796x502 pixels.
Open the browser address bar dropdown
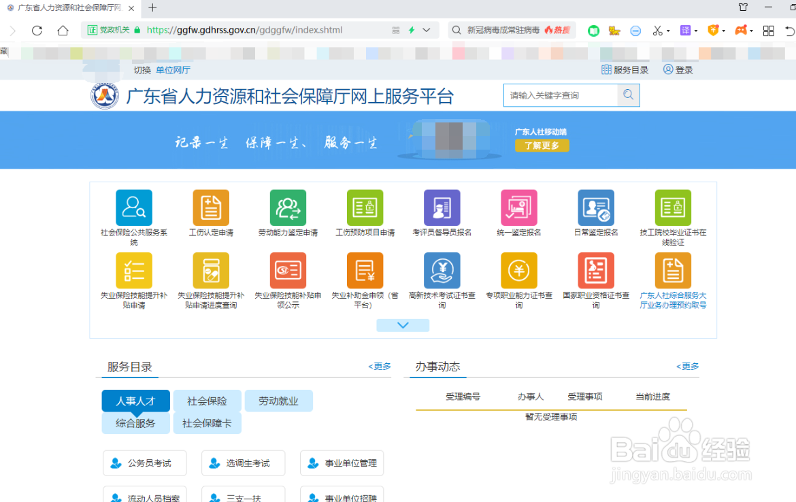pos(425,30)
